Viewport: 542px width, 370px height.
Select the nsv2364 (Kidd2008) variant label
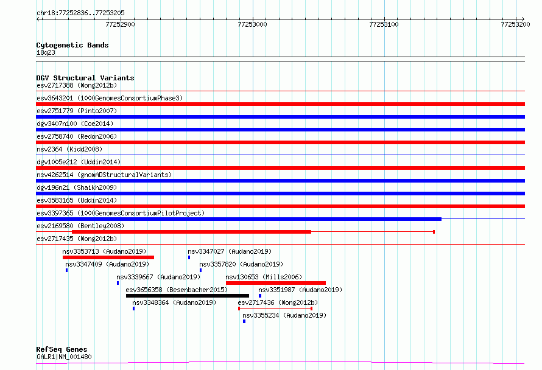click(x=69, y=149)
